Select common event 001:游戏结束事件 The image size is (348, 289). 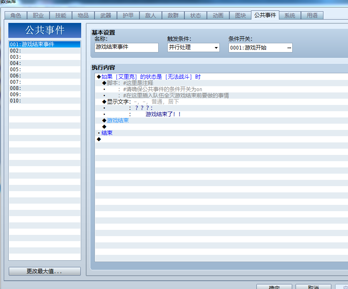[45, 44]
